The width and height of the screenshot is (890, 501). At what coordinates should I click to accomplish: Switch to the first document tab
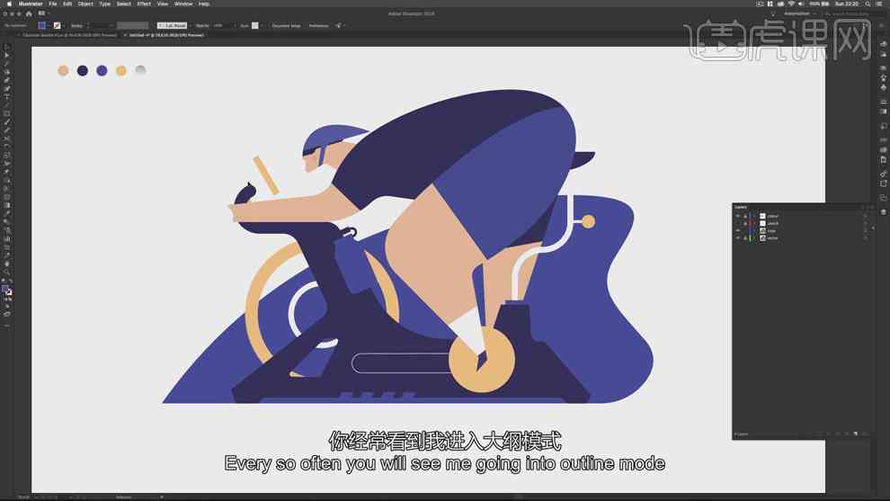click(x=69, y=35)
